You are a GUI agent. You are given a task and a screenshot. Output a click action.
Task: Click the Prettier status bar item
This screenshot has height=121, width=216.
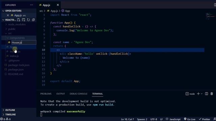click(205, 119)
